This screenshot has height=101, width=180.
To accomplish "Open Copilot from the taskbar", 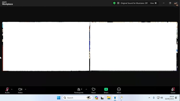I will pos(97,98).
